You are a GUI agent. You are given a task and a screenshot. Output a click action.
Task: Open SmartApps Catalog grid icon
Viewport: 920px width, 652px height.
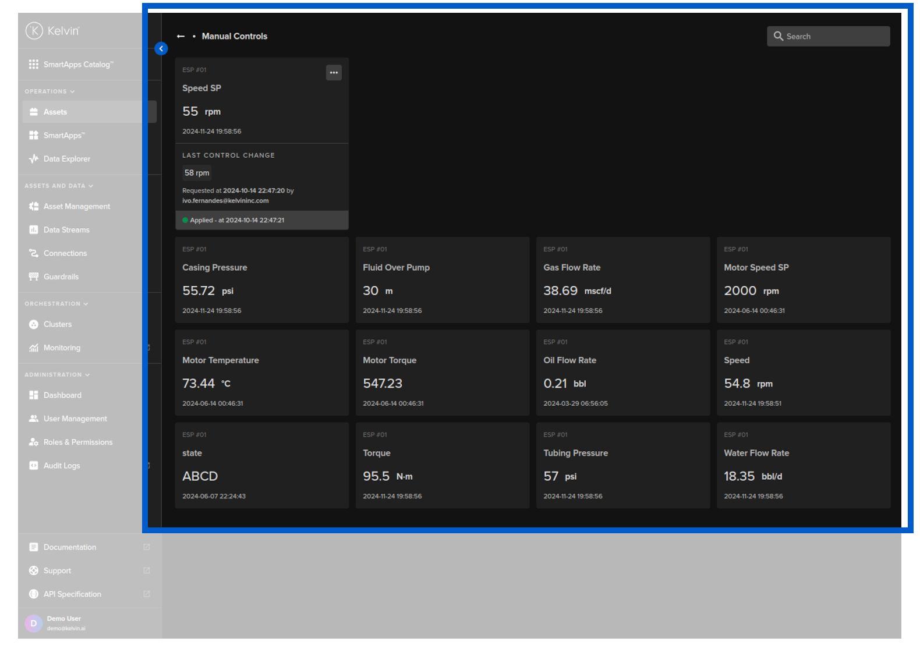point(34,64)
